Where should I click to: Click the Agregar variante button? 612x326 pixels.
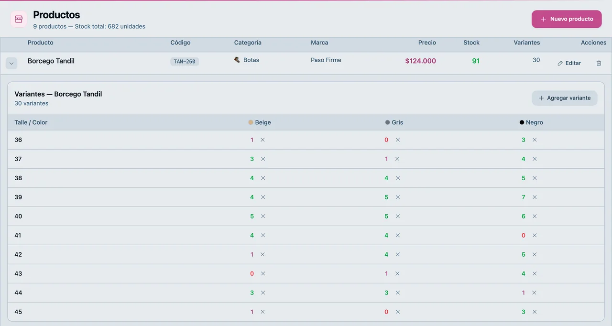(x=564, y=98)
